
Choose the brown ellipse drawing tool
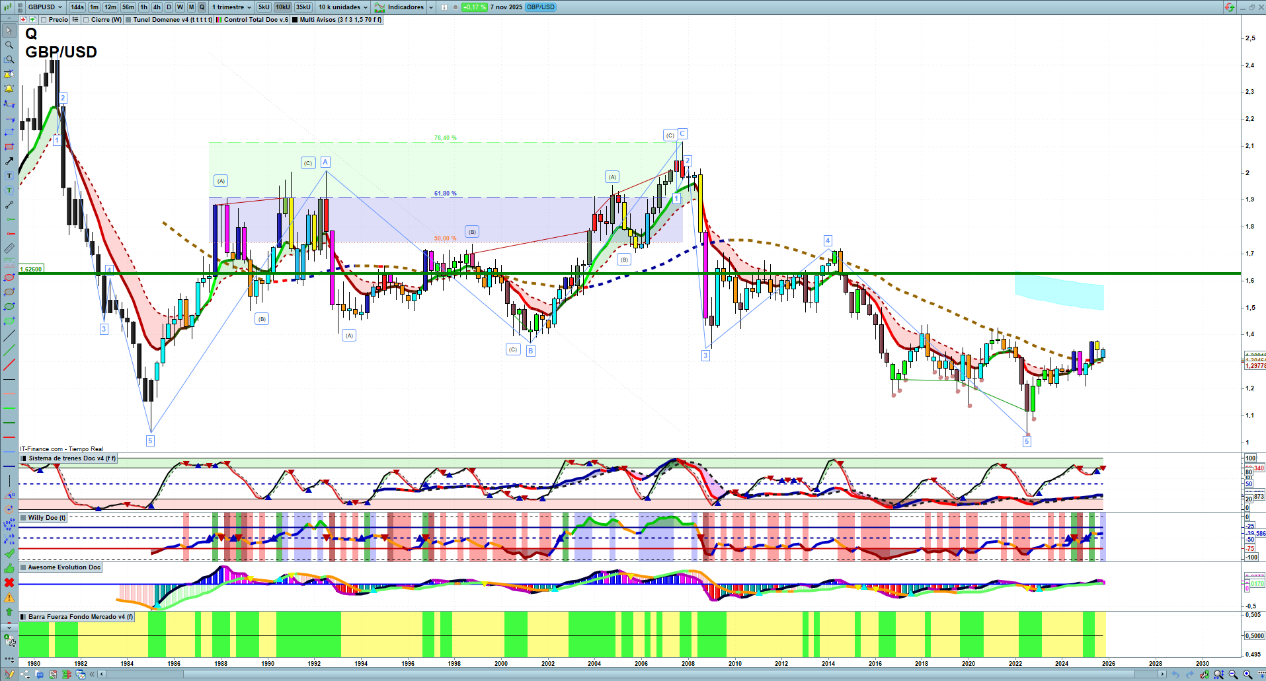click(9, 292)
